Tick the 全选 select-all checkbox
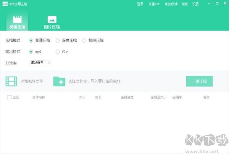The height and width of the screenshot is (154, 229). coord(9,97)
